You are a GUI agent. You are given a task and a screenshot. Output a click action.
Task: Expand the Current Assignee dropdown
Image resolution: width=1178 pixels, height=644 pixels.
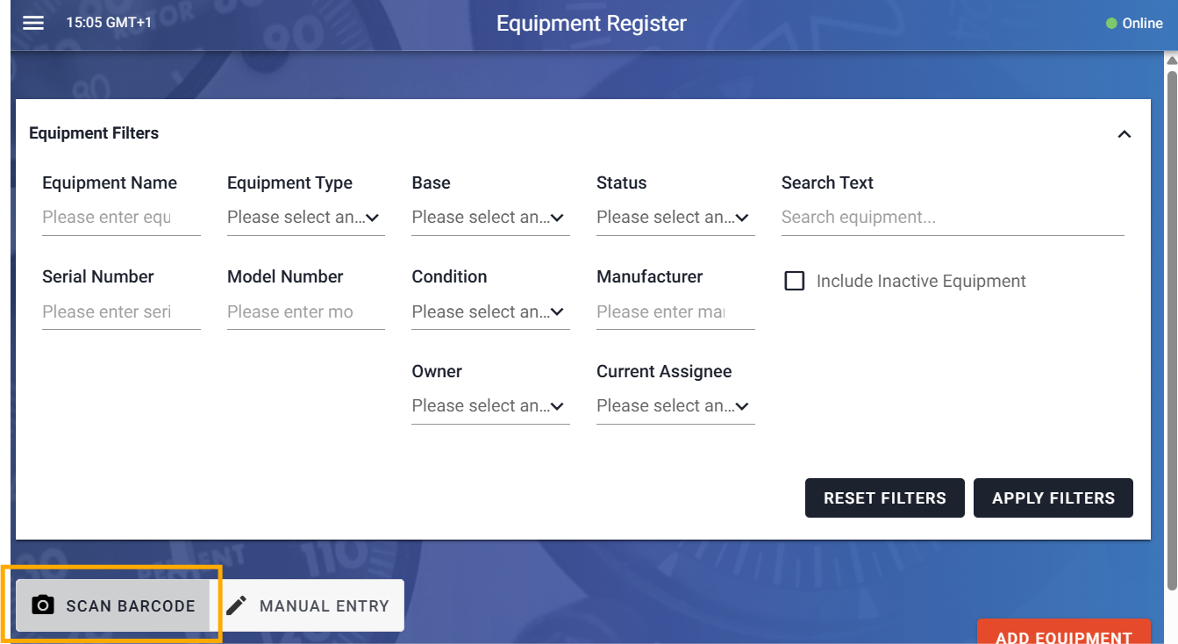(675, 406)
